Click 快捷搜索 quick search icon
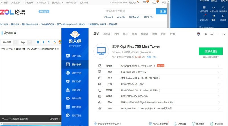The width and height of the screenshot is (228, 126). coord(223,8)
